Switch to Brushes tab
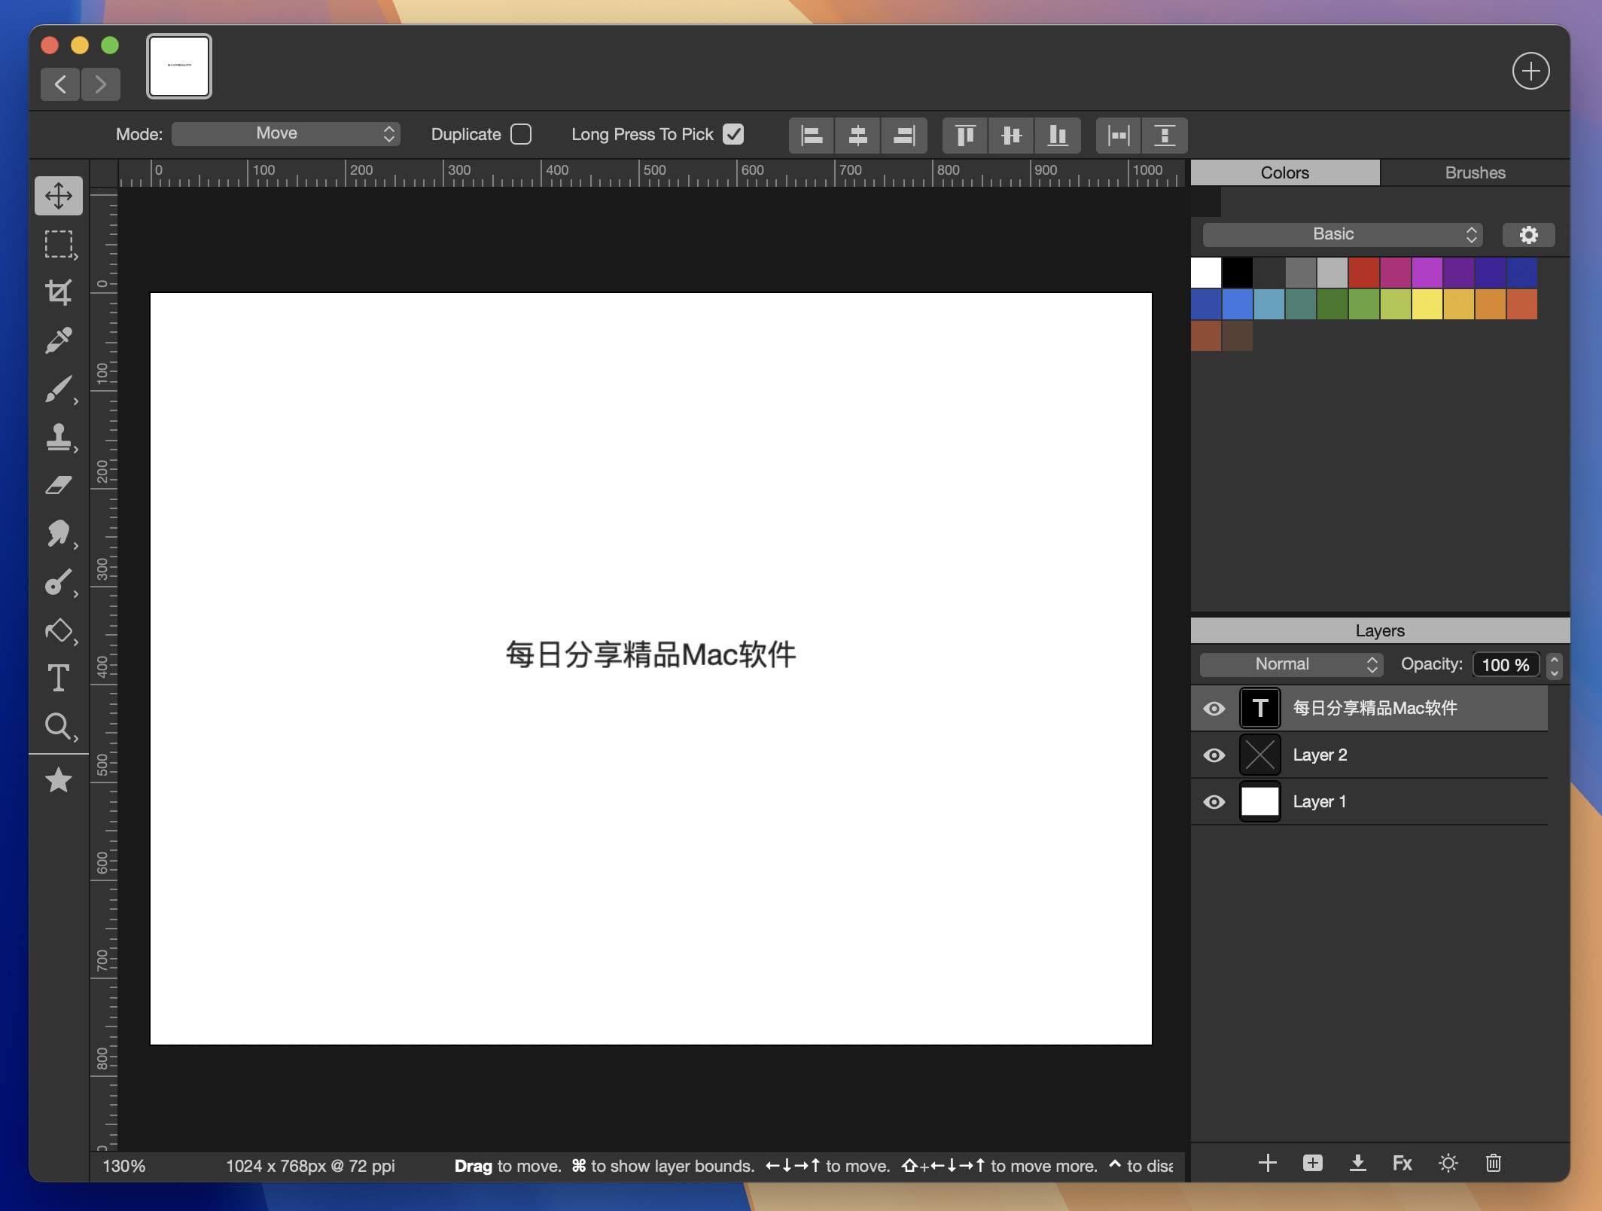Viewport: 1602px width, 1211px height. 1473,172
